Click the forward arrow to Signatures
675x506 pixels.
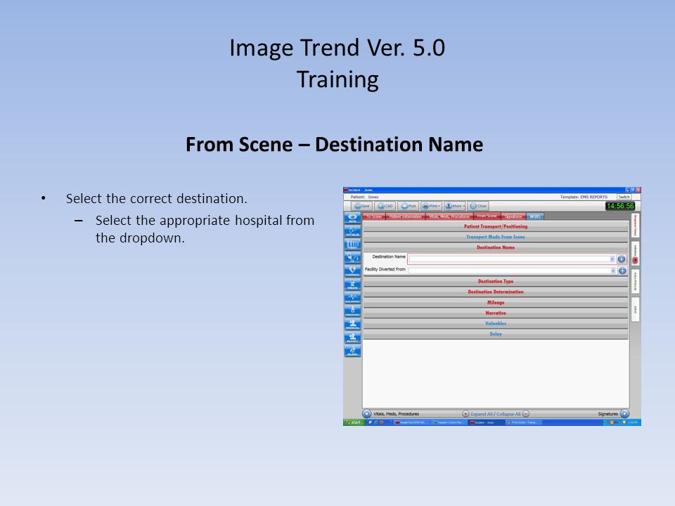[624, 413]
